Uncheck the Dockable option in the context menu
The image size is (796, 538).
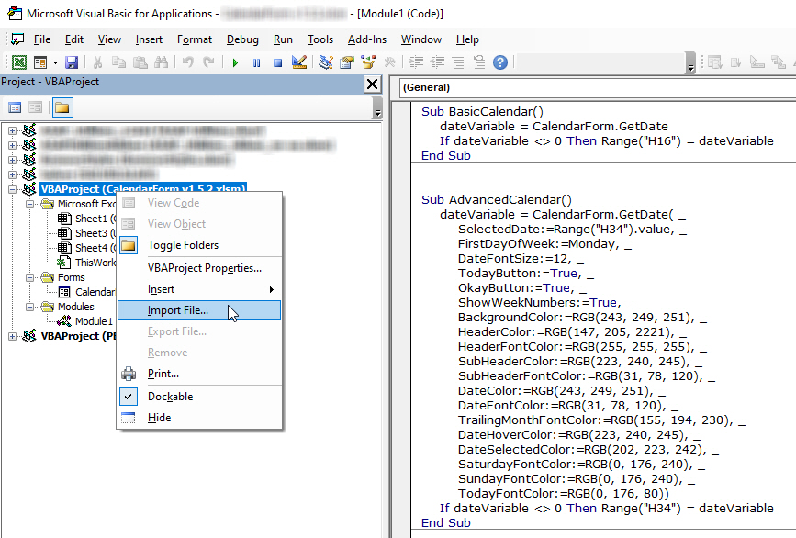[199, 397]
